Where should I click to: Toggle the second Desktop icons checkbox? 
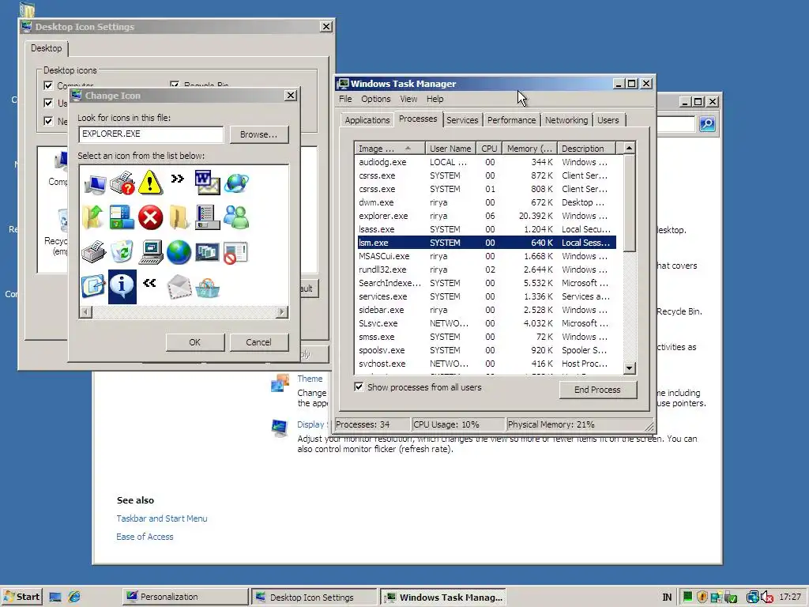[x=48, y=103]
